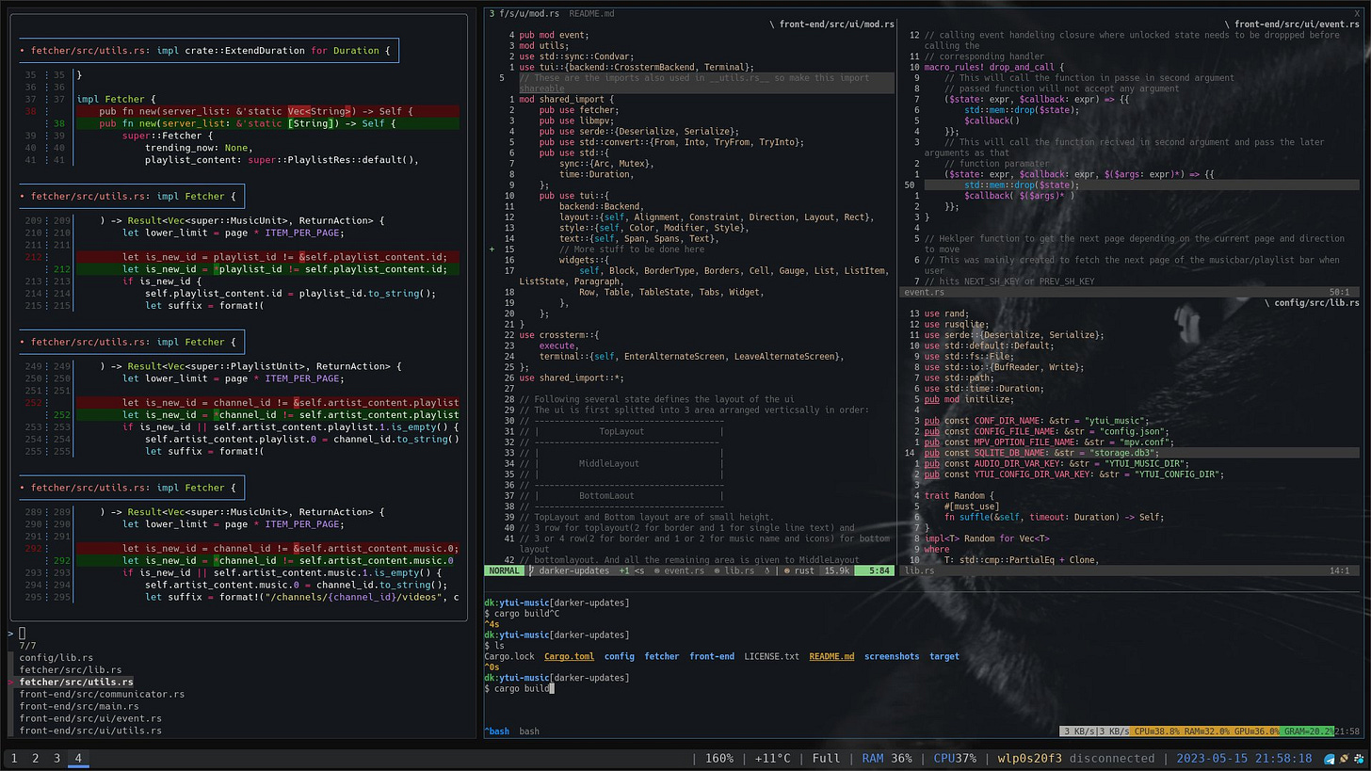Image resolution: width=1371 pixels, height=771 pixels.
Task: Select front-end/src/main.rs in file list
Action: pyautogui.click(x=79, y=706)
